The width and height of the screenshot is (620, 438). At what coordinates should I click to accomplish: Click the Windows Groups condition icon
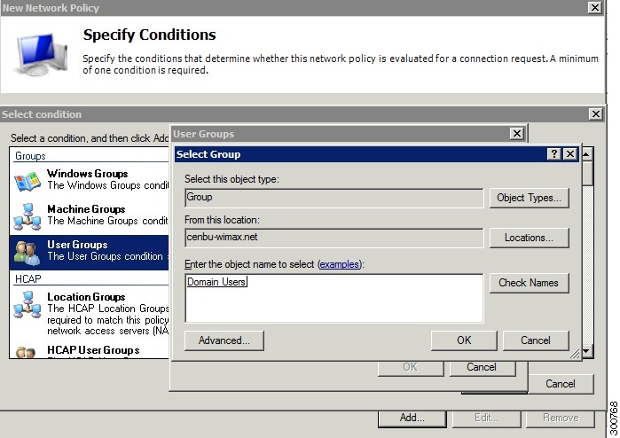pos(27,181)
